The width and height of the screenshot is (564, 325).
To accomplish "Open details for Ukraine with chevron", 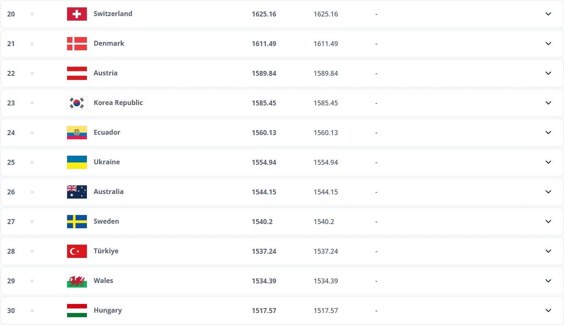I will (x=548, y=162).
